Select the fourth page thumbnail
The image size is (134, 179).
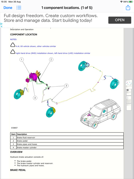click(129, 107)
